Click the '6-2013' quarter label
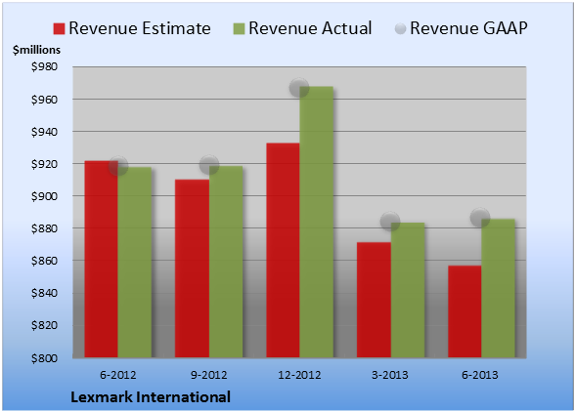Viewport: 575px width, 412px height. [x=480, y=375]
